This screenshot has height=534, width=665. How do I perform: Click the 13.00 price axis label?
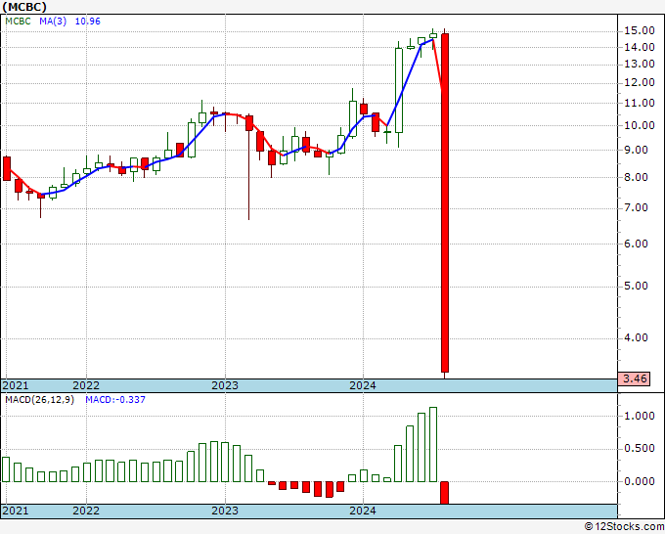(x=640, y=65)
